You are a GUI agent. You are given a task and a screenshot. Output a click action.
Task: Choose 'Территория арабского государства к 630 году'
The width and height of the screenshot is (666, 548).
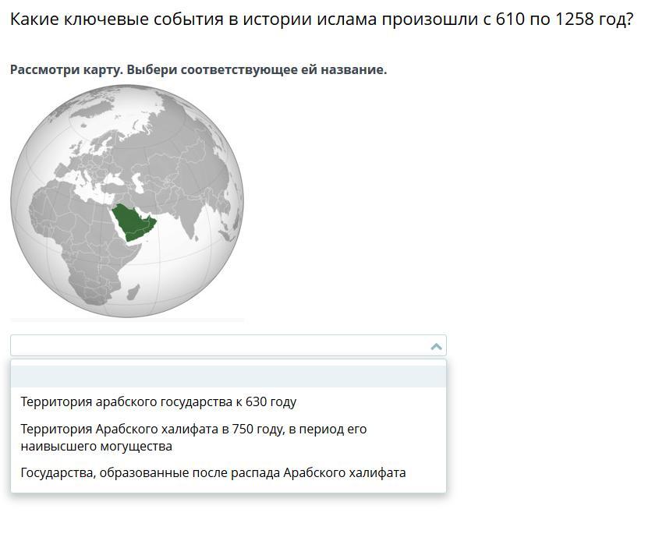tap(228, 401)
